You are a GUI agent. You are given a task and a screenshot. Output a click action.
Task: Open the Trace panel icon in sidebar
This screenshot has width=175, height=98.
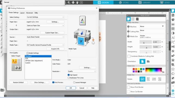click(x=173, y=29)
